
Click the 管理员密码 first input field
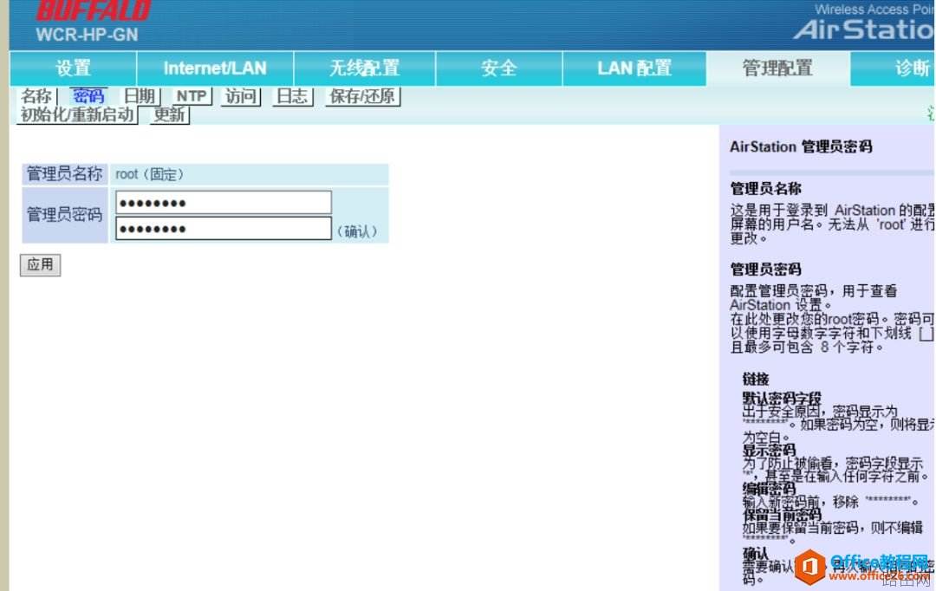point(224,203)
